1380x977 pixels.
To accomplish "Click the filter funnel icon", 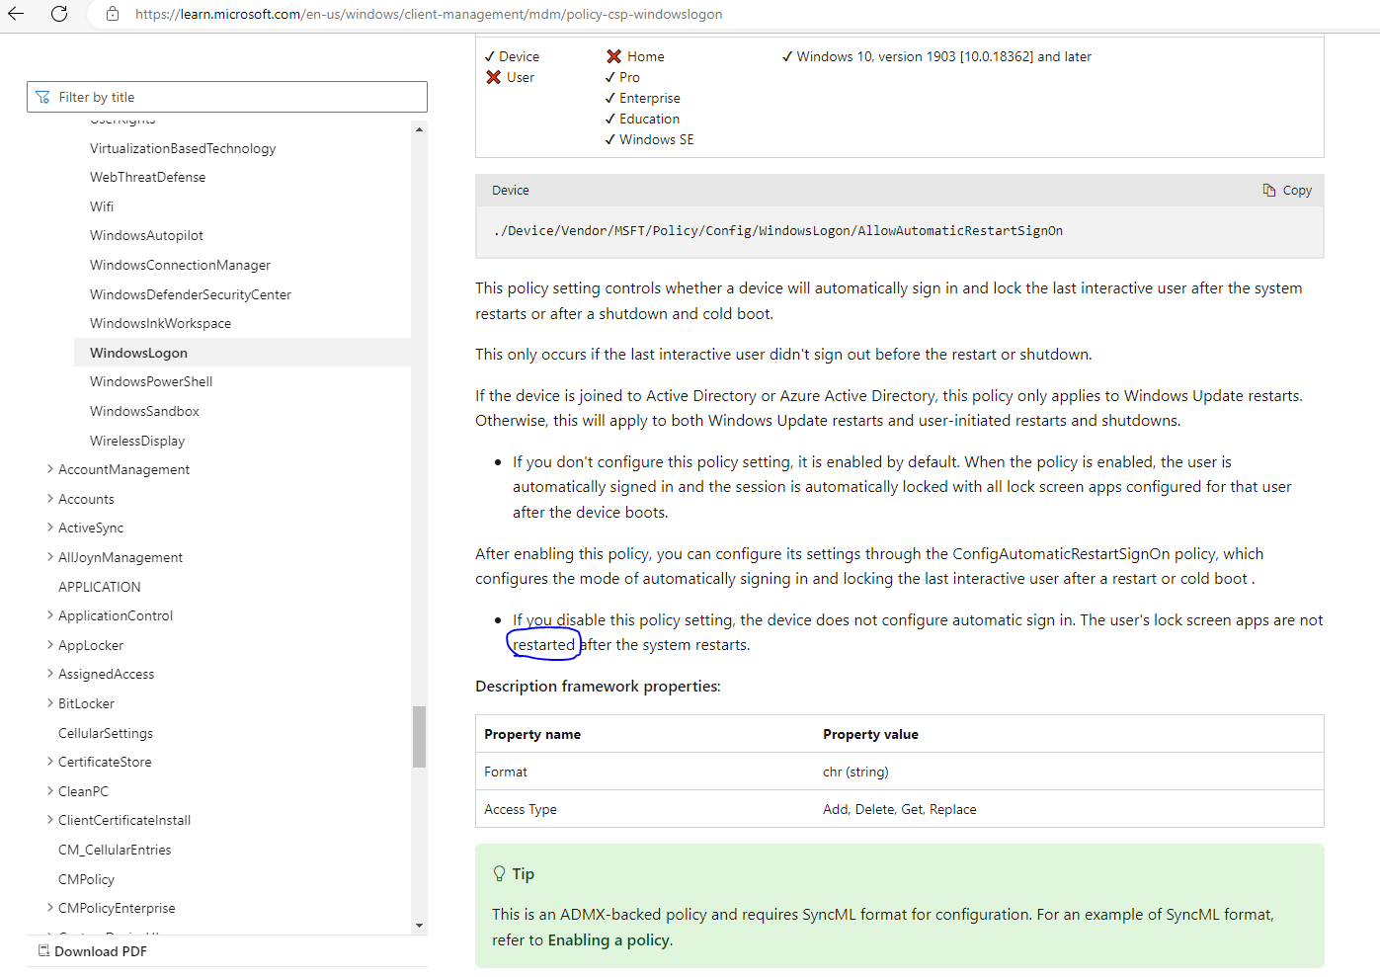I will point(42,97).
